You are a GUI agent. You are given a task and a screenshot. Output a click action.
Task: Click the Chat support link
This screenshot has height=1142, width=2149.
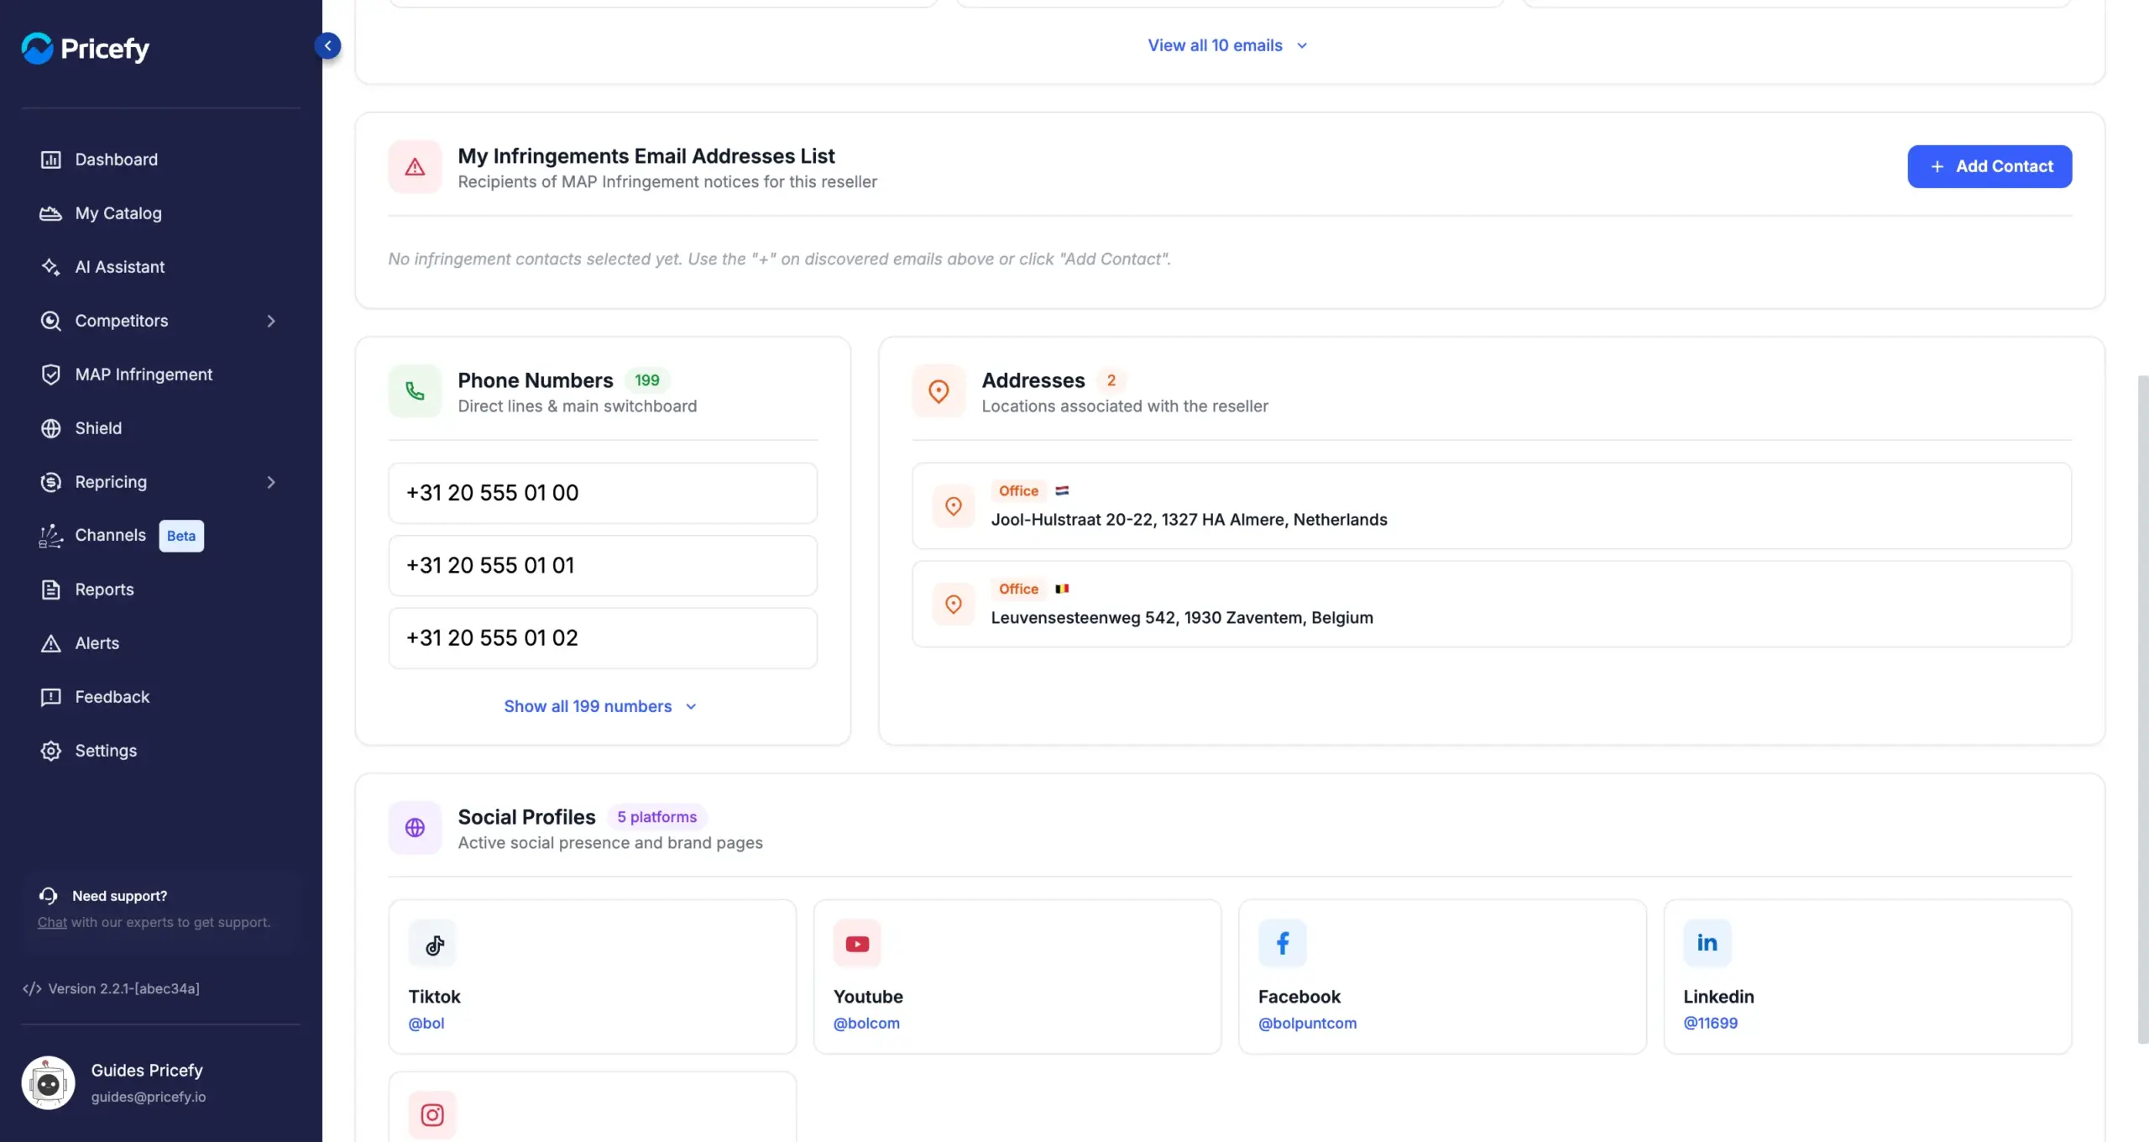coord(52,922)
